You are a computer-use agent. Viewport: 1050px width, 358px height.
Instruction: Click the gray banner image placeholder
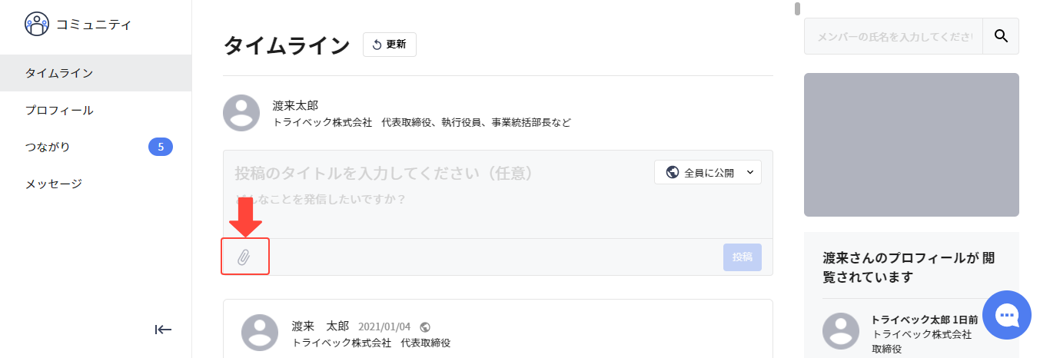point(912,144)
